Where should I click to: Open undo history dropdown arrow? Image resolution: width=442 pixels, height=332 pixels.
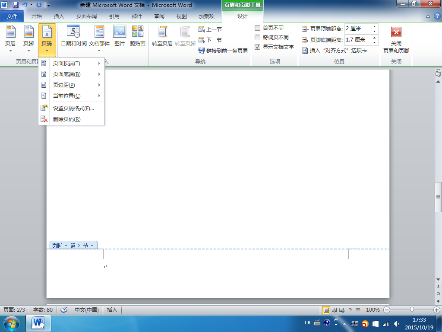click(31, 5)
